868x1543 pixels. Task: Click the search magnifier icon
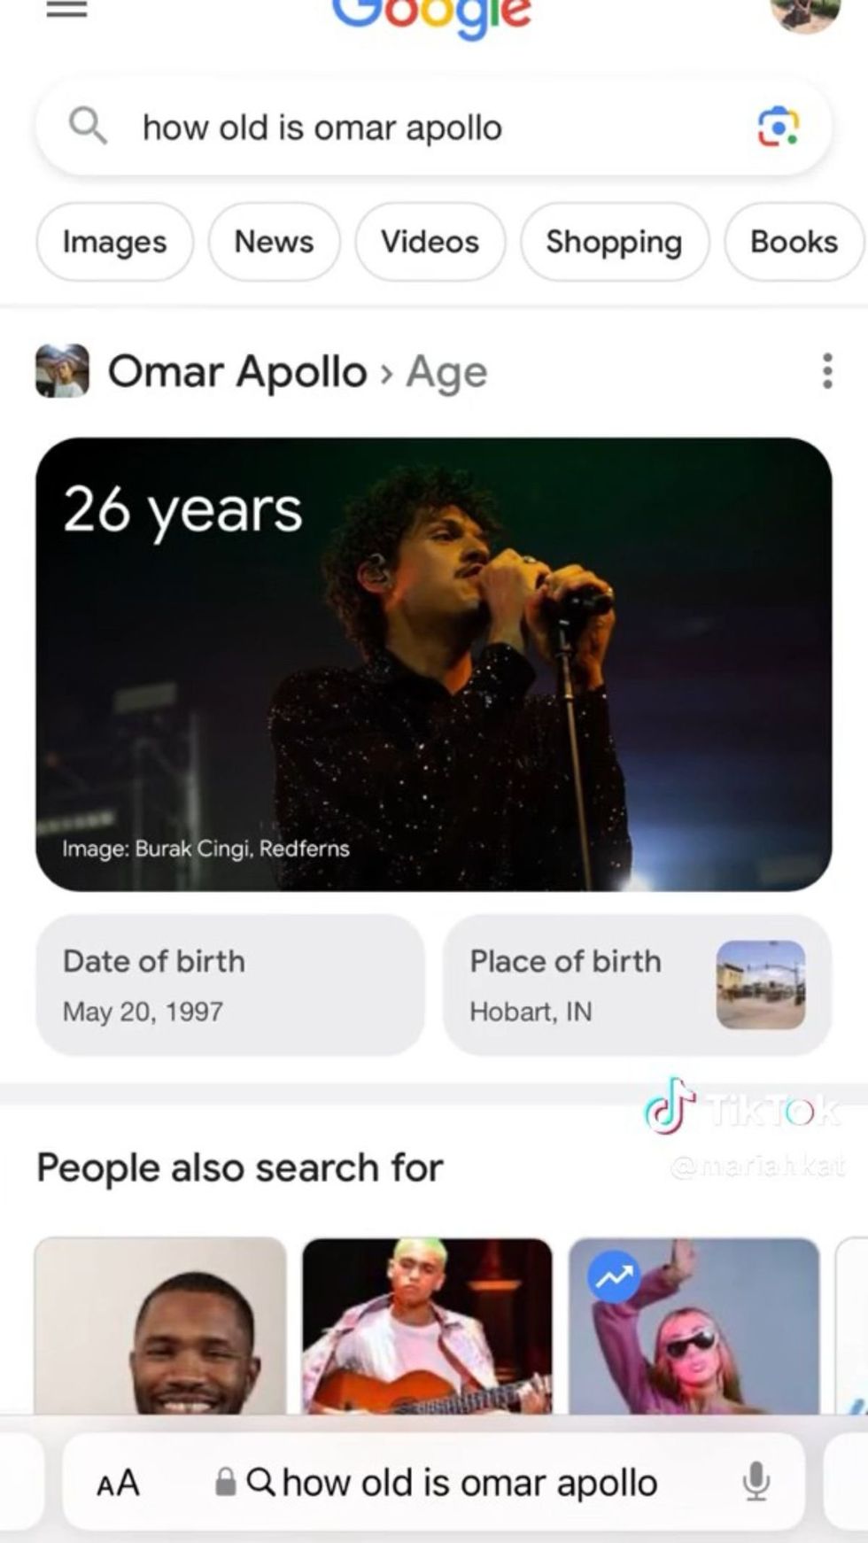(88, 127)
